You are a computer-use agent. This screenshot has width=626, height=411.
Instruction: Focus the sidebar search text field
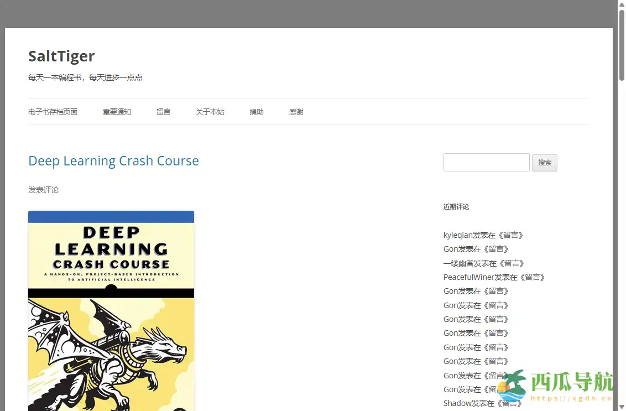point(486,162)
